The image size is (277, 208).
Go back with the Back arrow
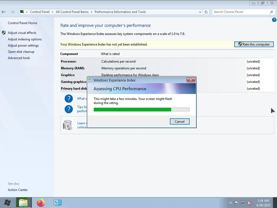(x=4, y=12)
